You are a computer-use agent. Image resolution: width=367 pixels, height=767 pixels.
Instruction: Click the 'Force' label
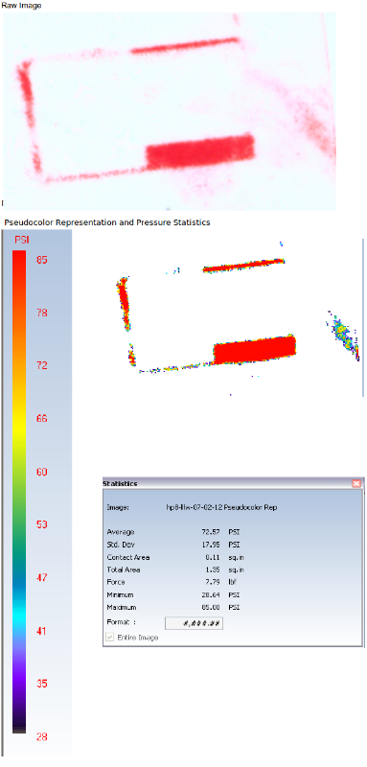(116, 583)
